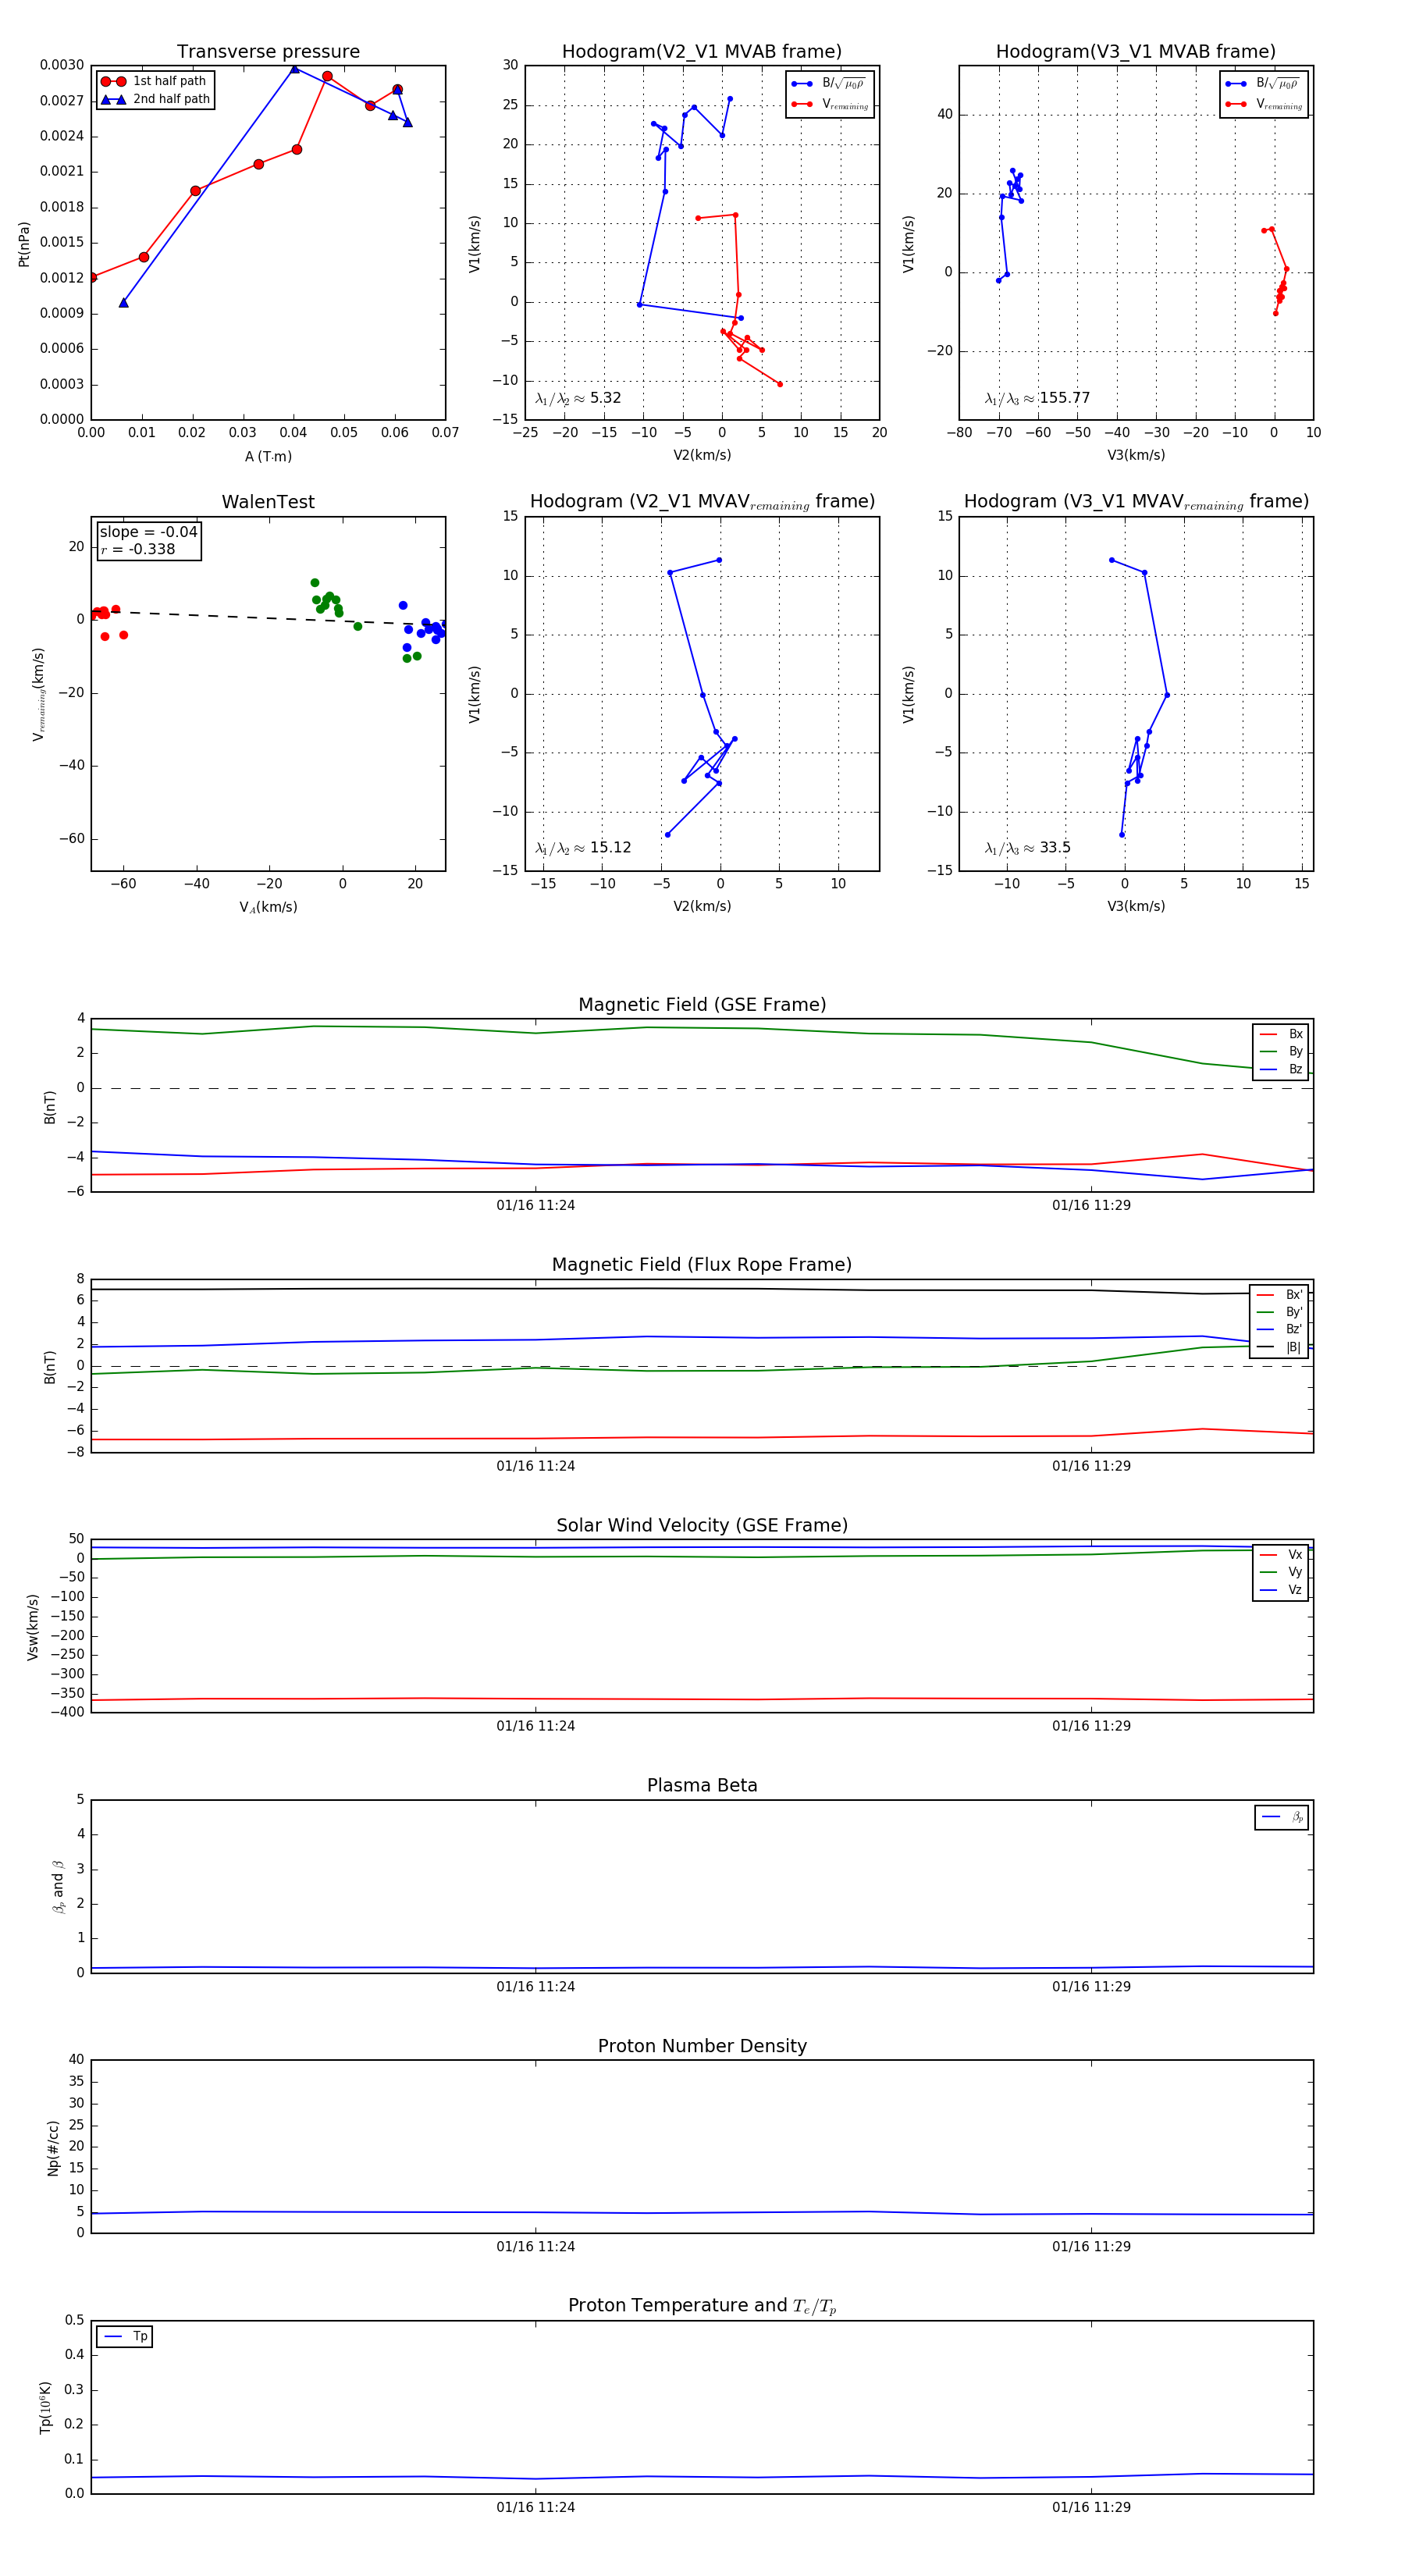
Task: Click the highest blue triangle in the Transverse pressure plot
Action: (x=294, y=69)
